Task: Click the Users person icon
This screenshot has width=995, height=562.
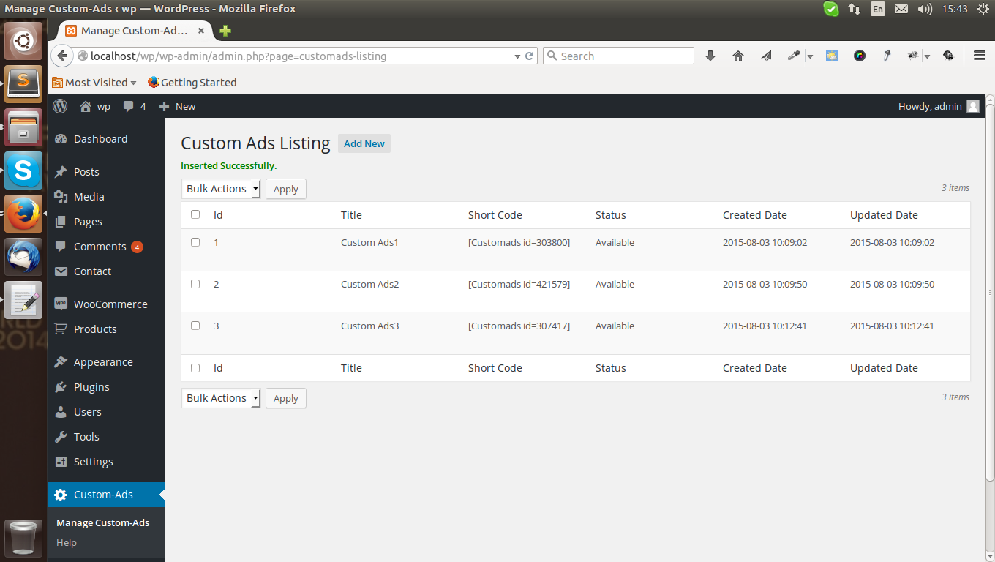Action: (x=61, y=412)
